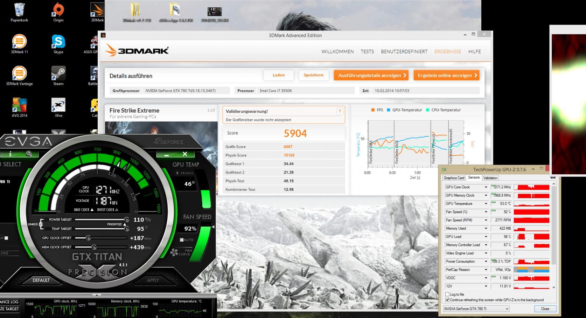Open the fan curve icon in EVGA Precision
586x318 pixels.
tap(174, 252)
